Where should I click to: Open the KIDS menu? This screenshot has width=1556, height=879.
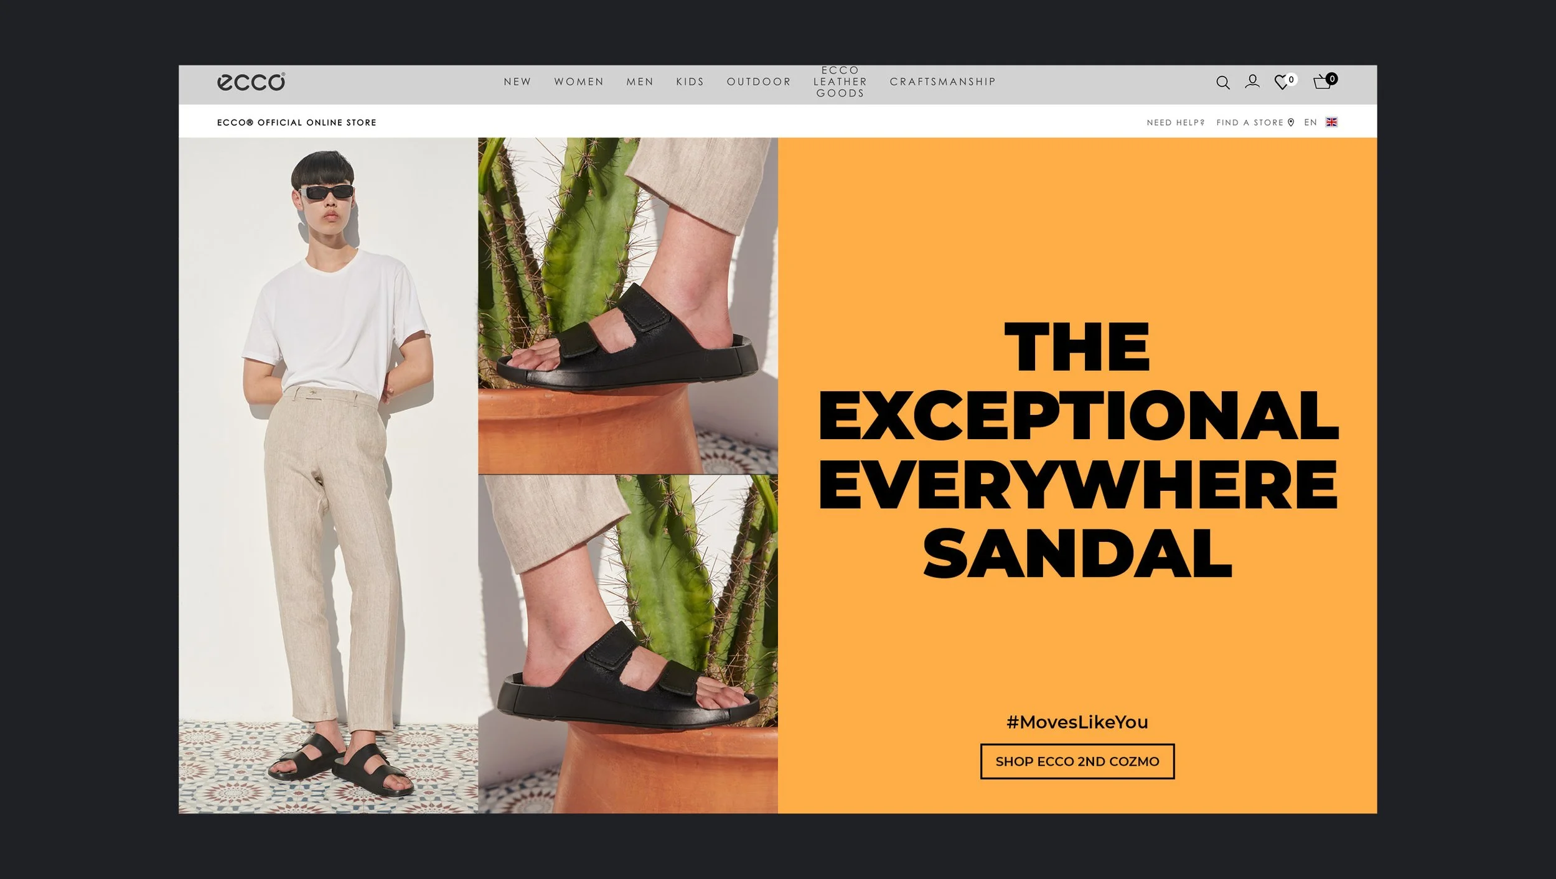point(690,82)
